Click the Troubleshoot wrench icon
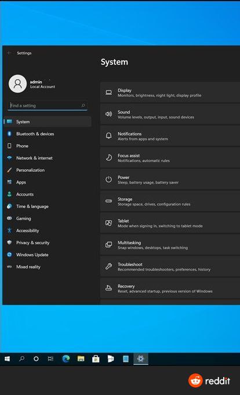 click(x=108, y=266)
